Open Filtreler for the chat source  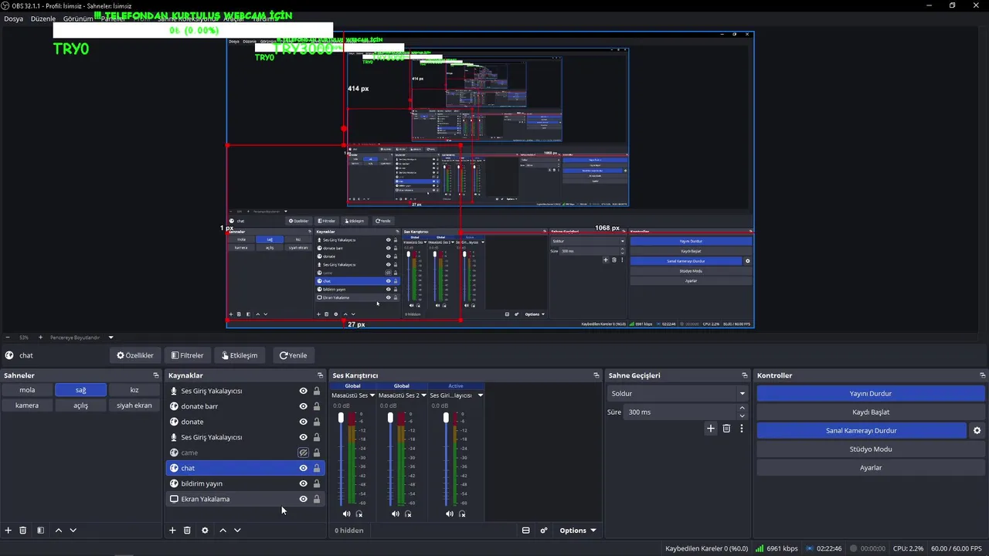187,355
